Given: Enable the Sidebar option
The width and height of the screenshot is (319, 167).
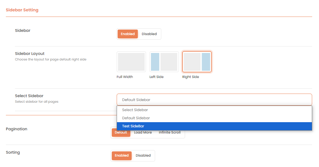Looking at the screenshot, I should coord(128,34).
